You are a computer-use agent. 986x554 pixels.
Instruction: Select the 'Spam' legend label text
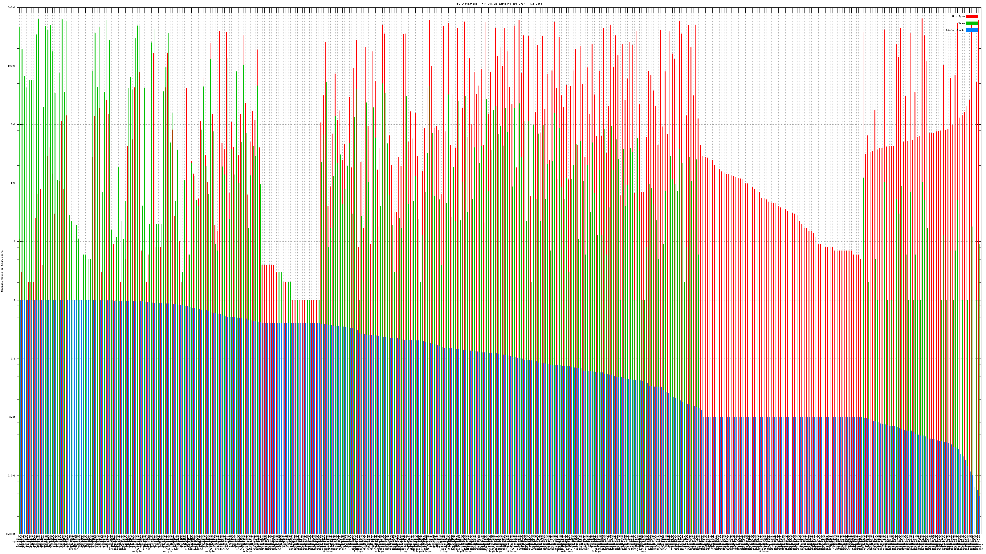(962, 23)
